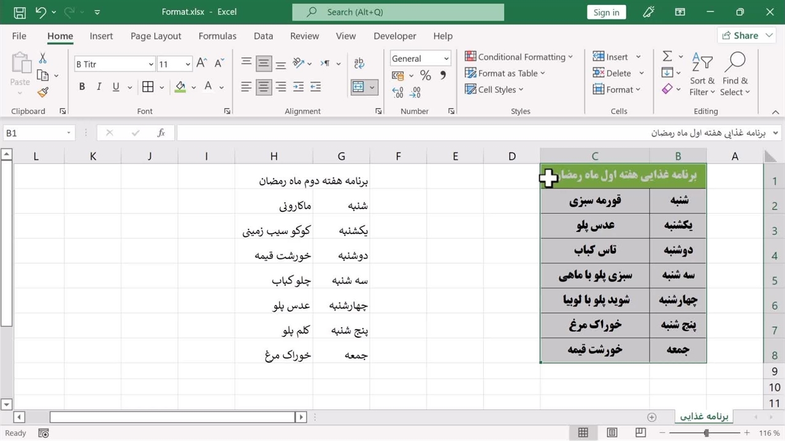Open Conditional Formatting dropdown
The image size is (785, 441).
[x=518, y=56]
